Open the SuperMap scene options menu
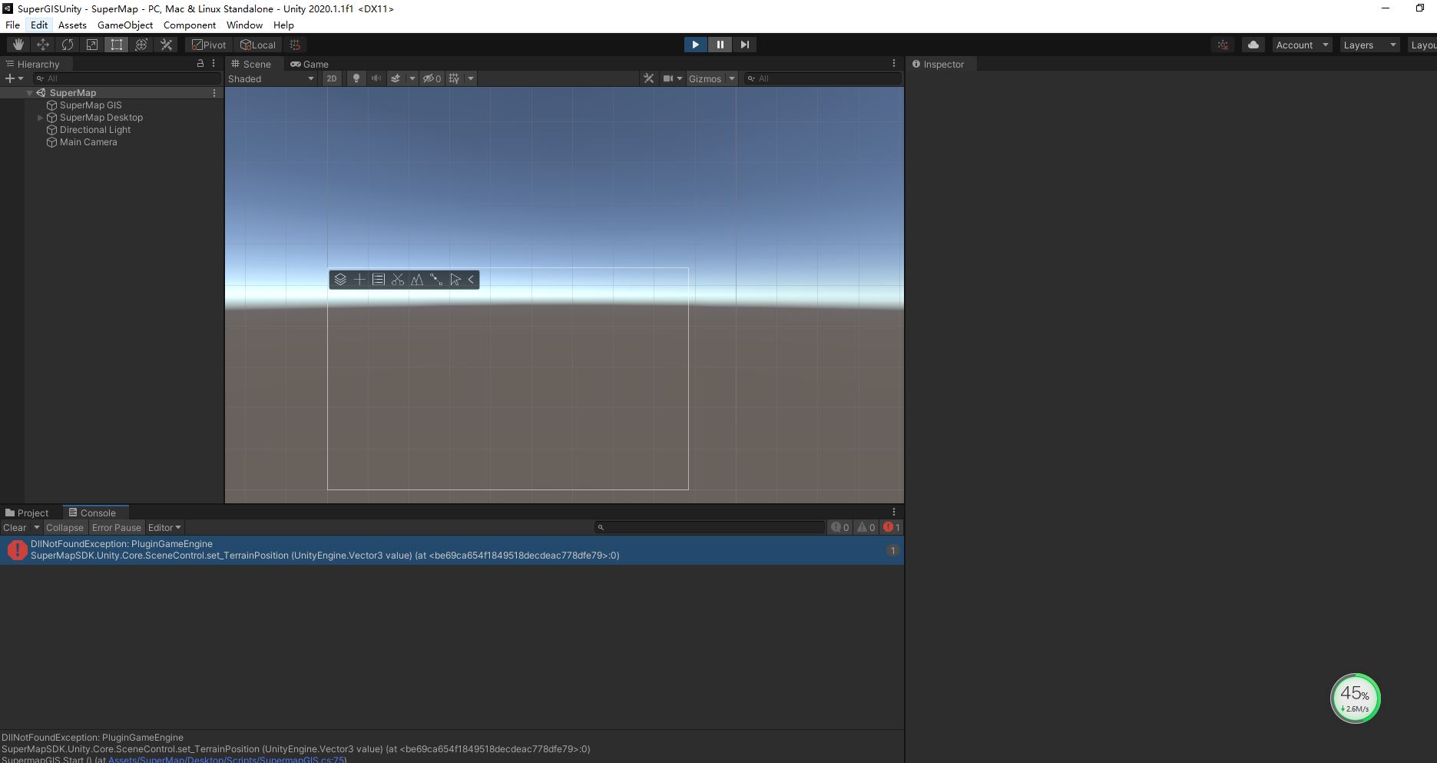 pos(214,93)
